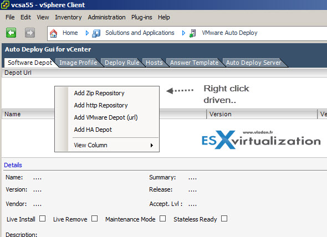This screenshot has height=237, width=327.
Task: Click the grey forward navigation arrow
Action: coord(30,33)
